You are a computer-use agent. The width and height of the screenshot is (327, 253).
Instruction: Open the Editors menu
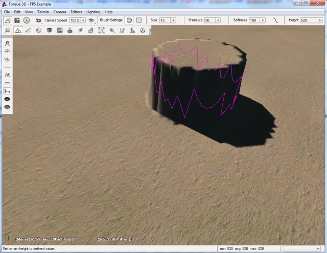tap(76, 11)
